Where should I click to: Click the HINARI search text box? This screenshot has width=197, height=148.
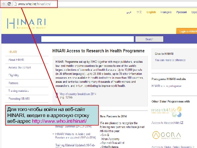click(88, 39)
